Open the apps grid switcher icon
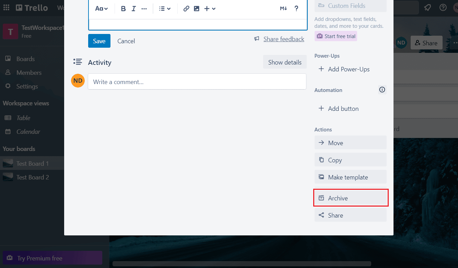This screenshot has height=268, width=458. pyautogui.click(x=7, y=8)
